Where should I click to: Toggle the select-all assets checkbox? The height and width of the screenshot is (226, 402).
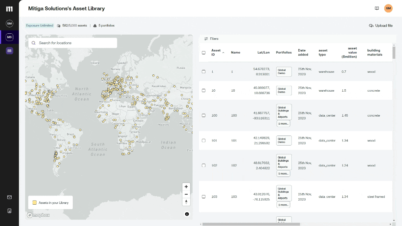[x=203, y=53]
